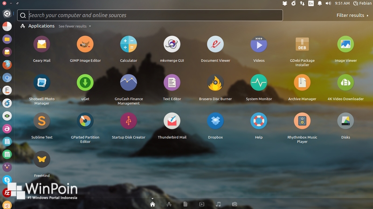Open the Disks utility

click(345, 121)
